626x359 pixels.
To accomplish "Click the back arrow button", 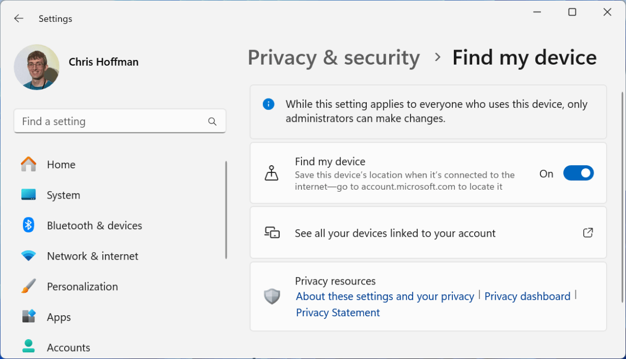I will coord(19,18).
